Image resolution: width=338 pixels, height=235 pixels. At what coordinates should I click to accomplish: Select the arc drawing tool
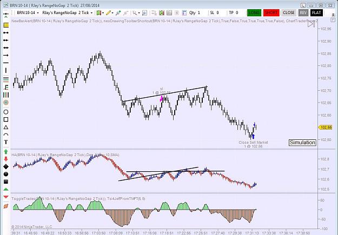point(6,135)
